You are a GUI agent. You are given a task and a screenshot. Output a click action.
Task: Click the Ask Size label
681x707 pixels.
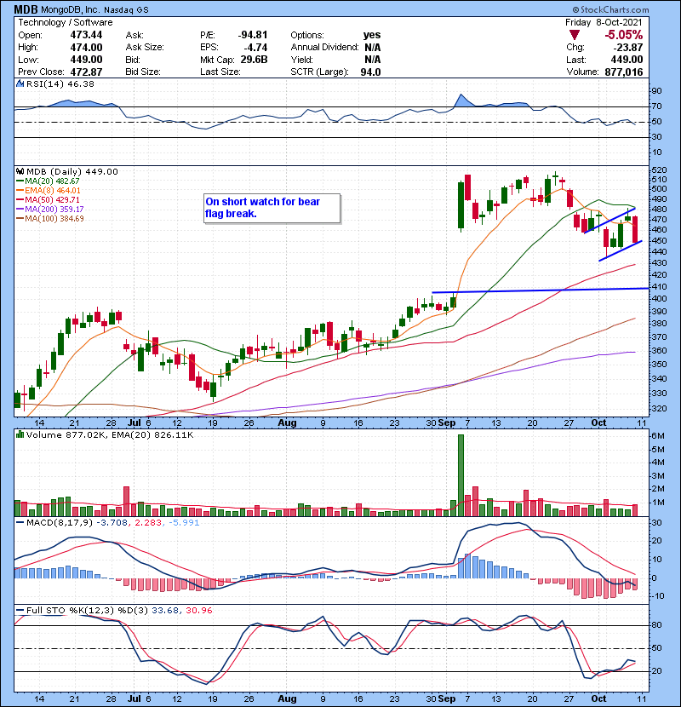click(145, 48)
